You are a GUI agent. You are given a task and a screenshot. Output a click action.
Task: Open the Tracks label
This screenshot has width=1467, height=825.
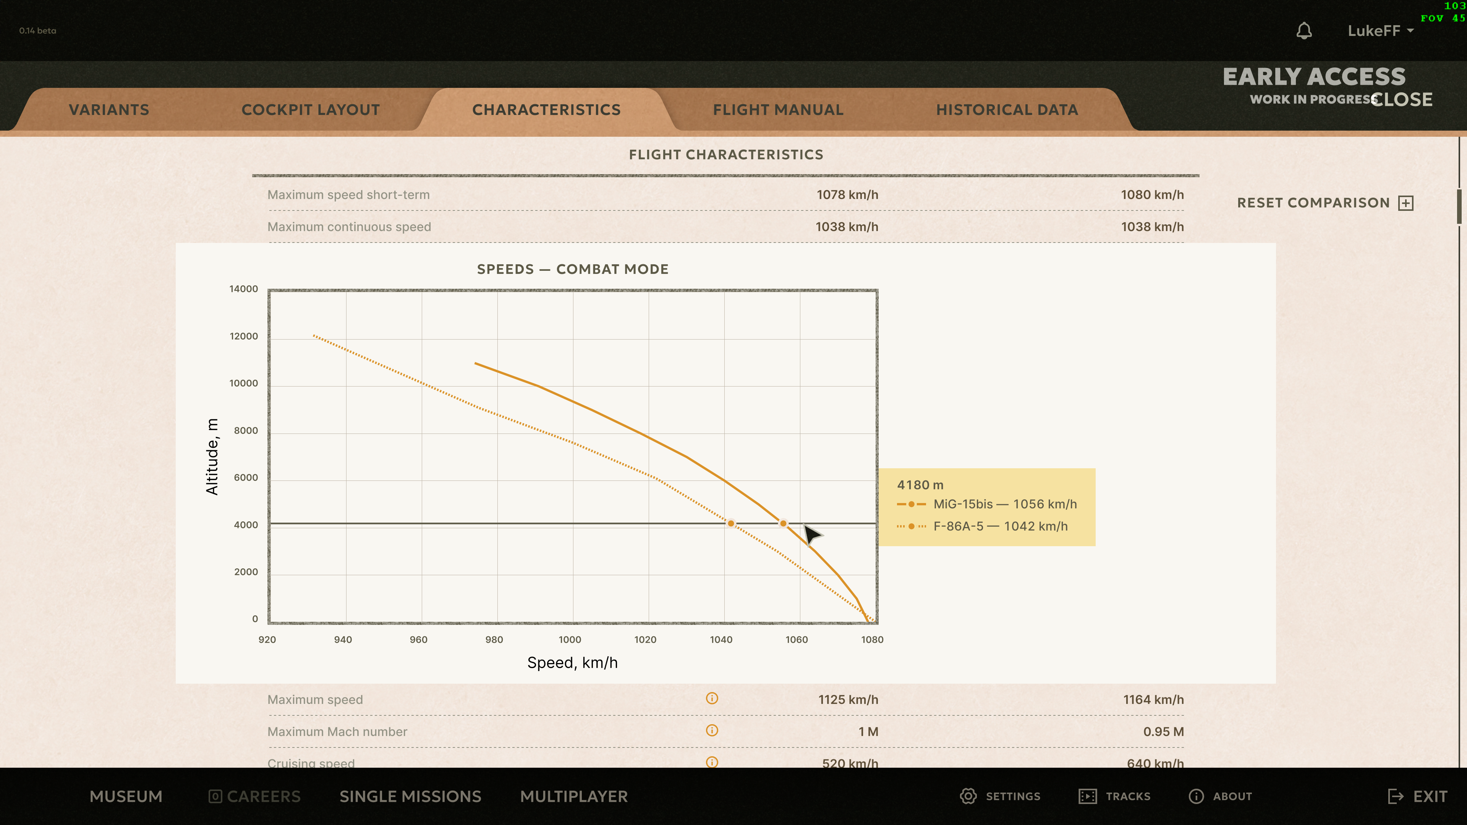click(x=1128, y=796)
